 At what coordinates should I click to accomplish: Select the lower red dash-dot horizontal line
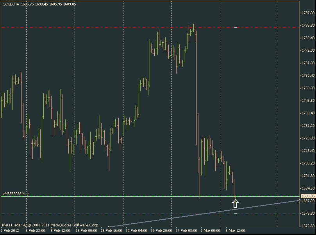point(150,213)
